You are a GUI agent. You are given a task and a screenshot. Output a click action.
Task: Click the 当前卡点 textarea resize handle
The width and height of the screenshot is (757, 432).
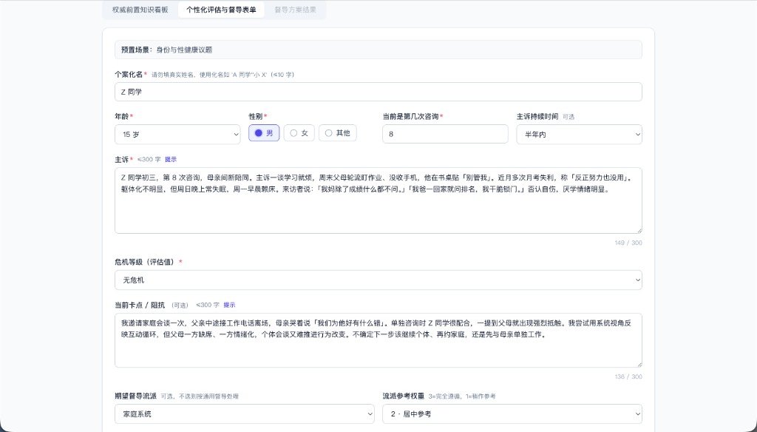(x=639, y=365)
